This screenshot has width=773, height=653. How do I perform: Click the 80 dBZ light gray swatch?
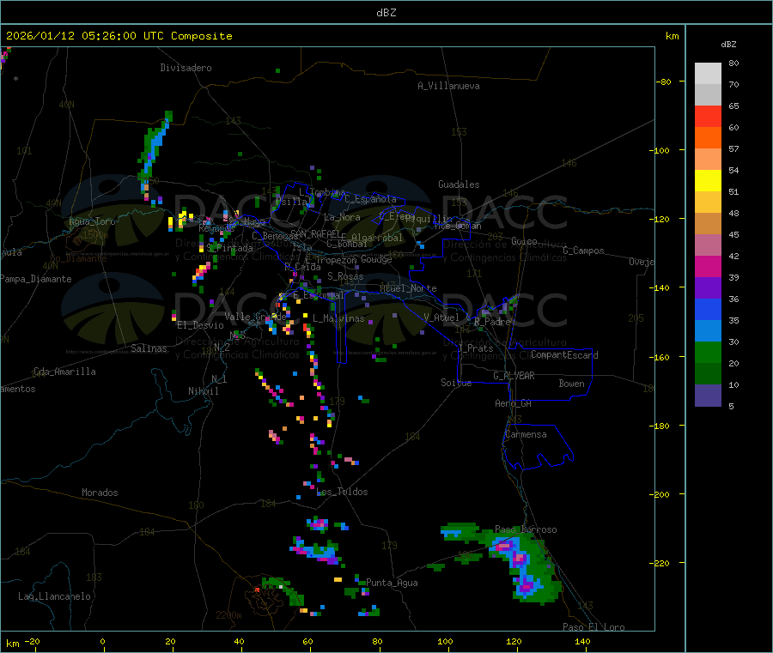(708, 74)
